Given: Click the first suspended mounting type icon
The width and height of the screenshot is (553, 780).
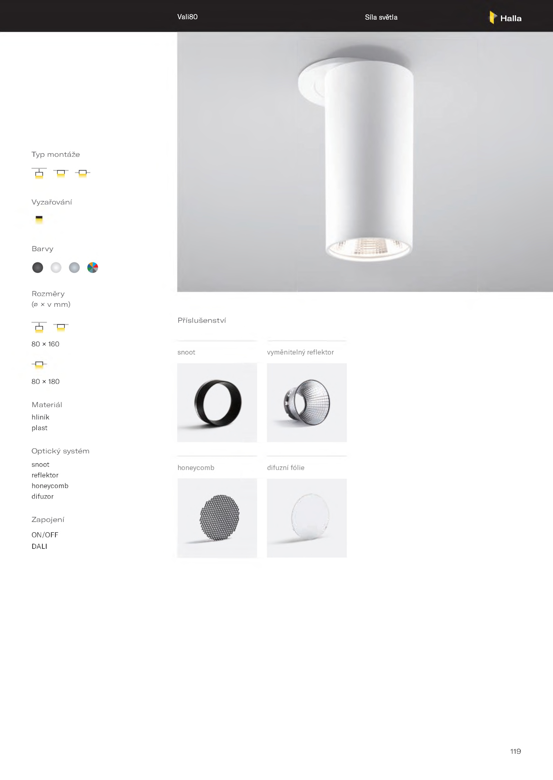Looking at the screenshot, I should click(x=39, y=173).
